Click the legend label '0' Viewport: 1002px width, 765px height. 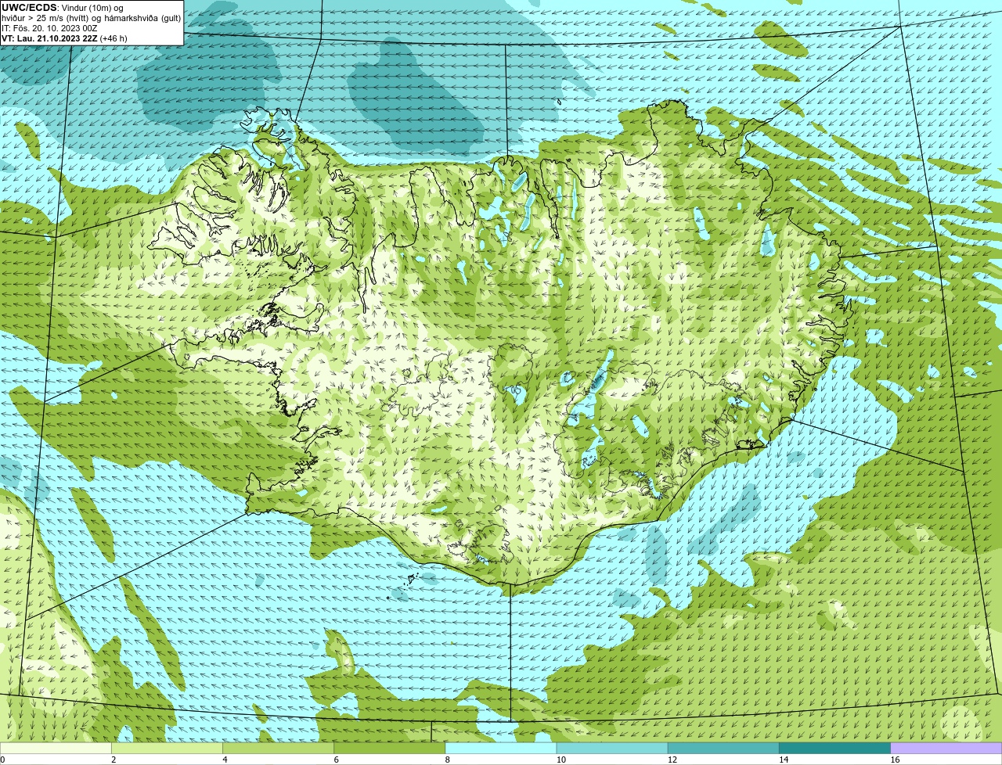(2, 760)
